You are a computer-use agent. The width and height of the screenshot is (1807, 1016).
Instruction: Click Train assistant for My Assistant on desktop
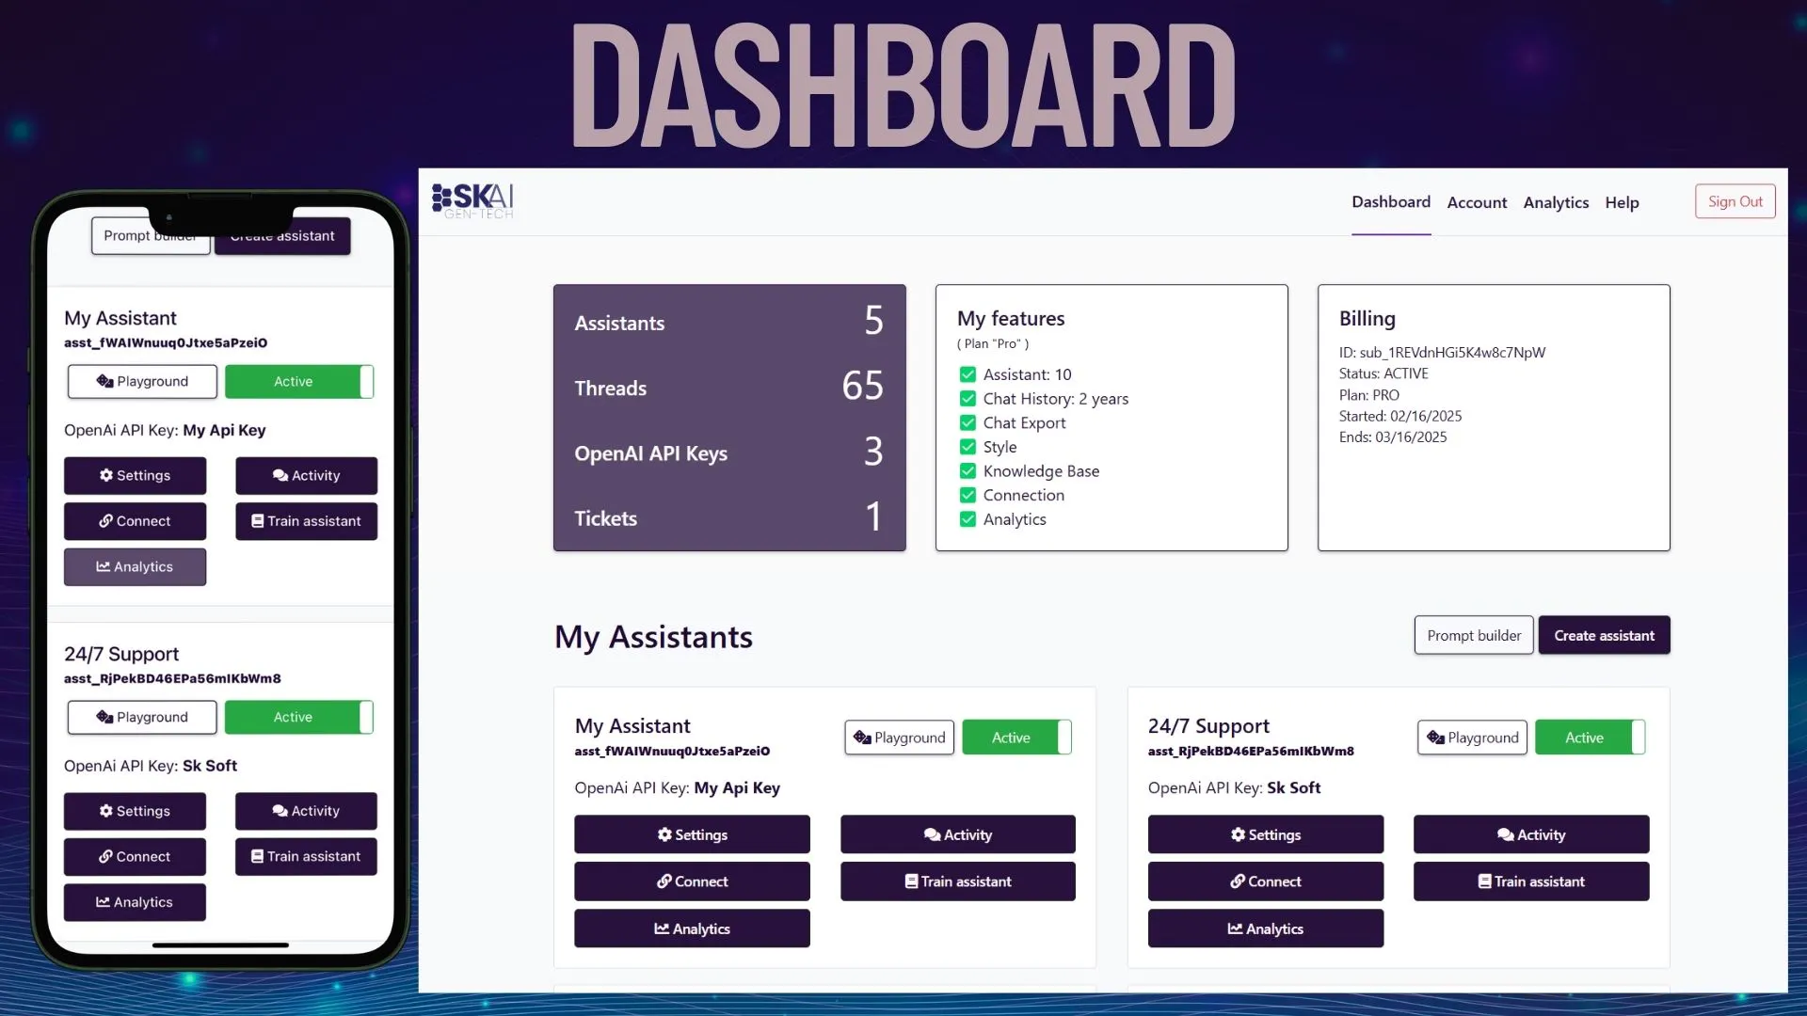coord(958,881)
